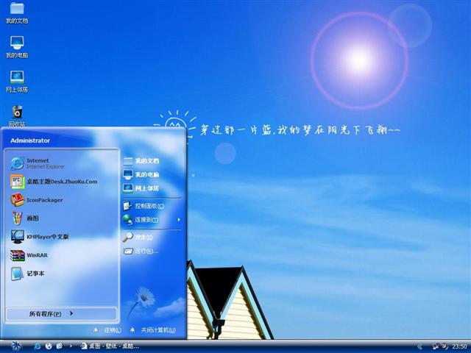Click the 23:50 taskbar clock
The width and height of the screenshot is (471, 353).
pos(459,346)
